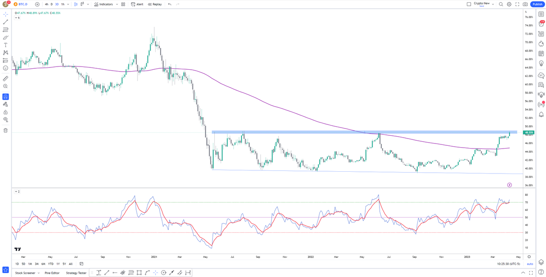The width and height of the screenshot is (546, 277).
Task: Select the ruler measure tool
Action: click(5, 78)
